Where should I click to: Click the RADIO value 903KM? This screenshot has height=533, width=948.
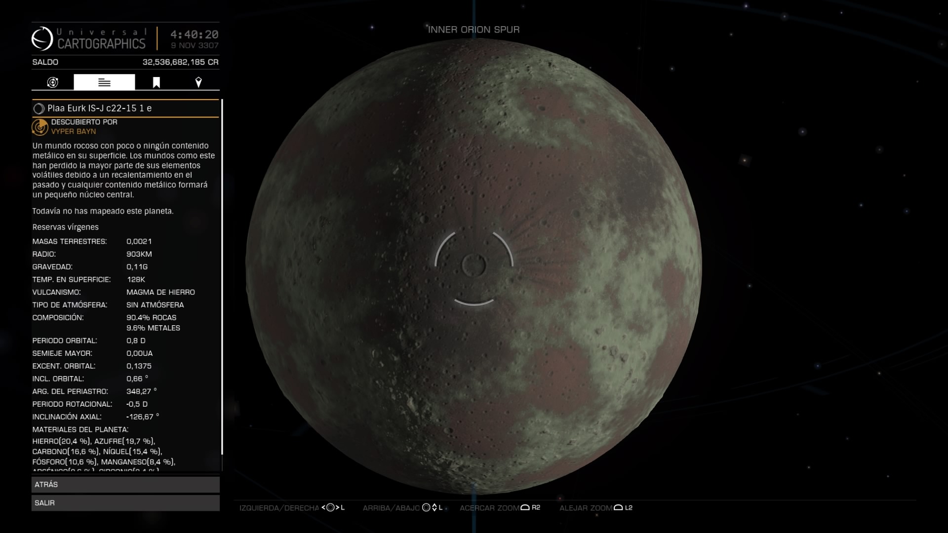click(139, 254)
